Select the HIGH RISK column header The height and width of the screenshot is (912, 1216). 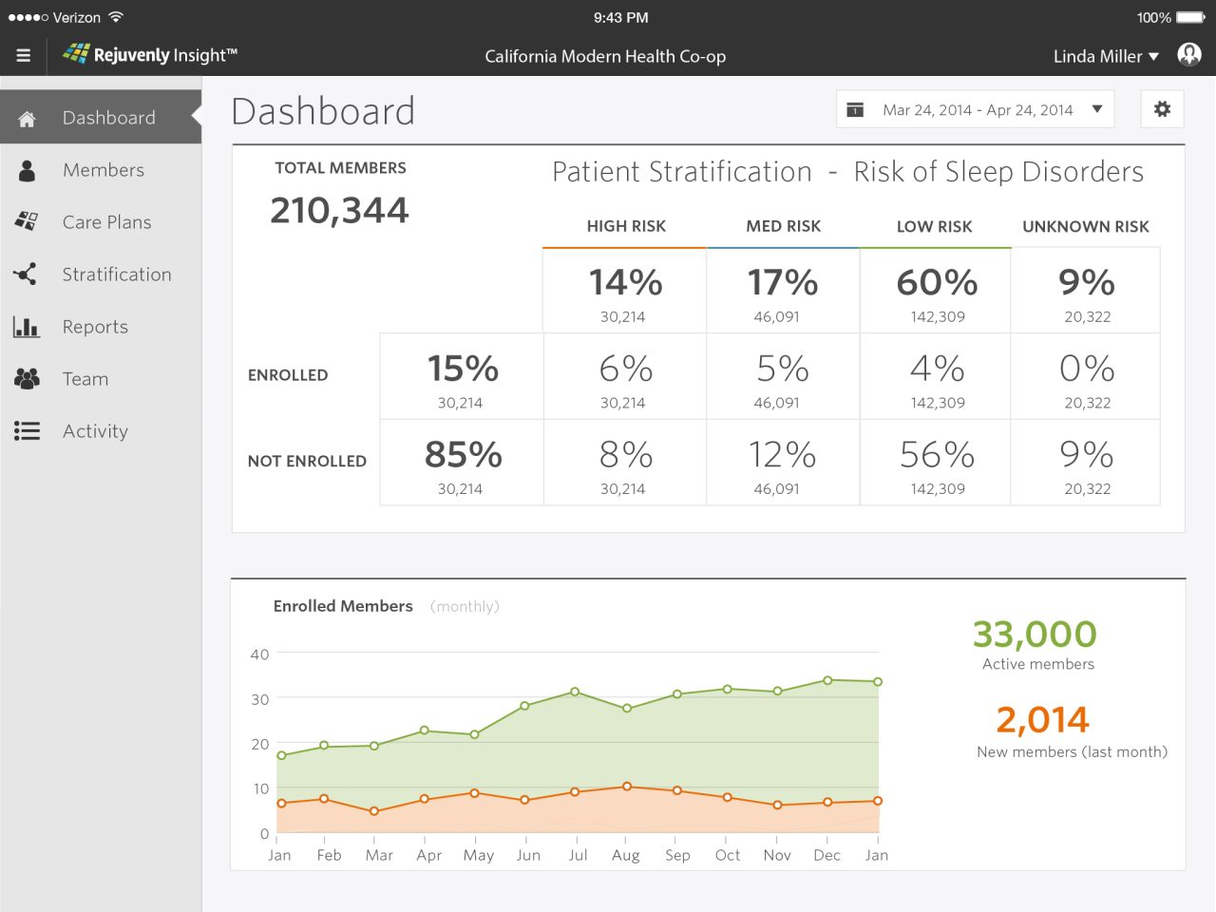(626, 226)
